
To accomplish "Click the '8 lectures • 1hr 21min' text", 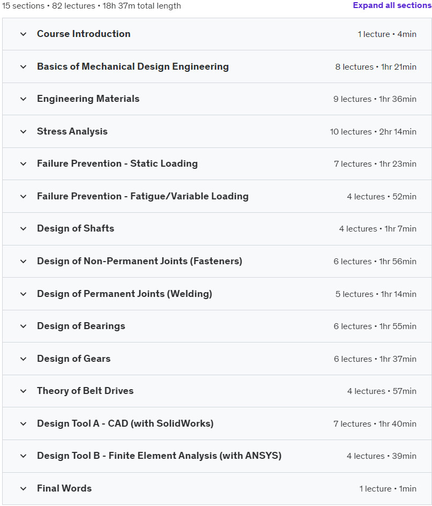I will pyautogui.click(x=376, y=67).
